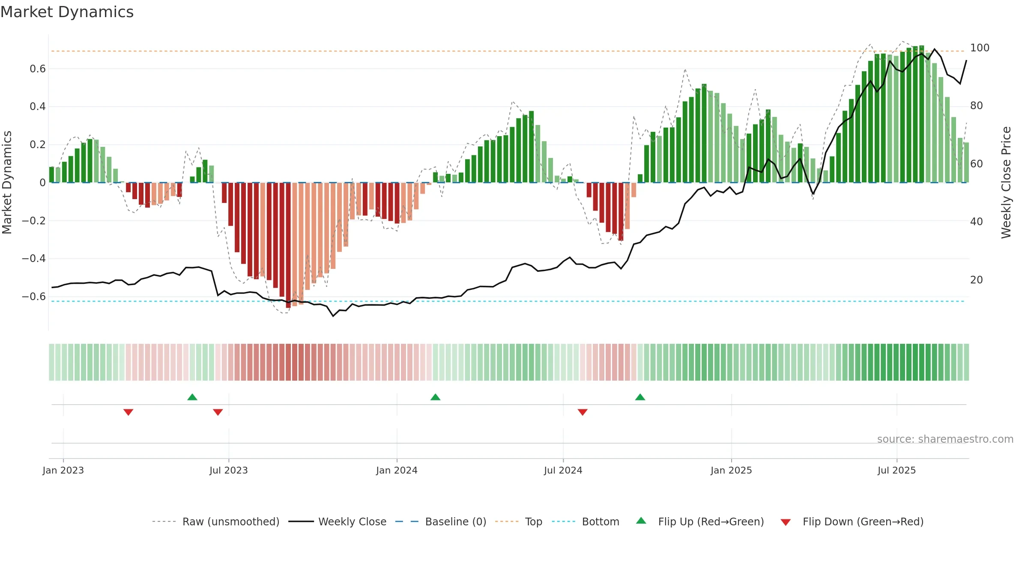
Task: Click the red flip-down triangle near Jun 2023
Action: coord(218,412)
